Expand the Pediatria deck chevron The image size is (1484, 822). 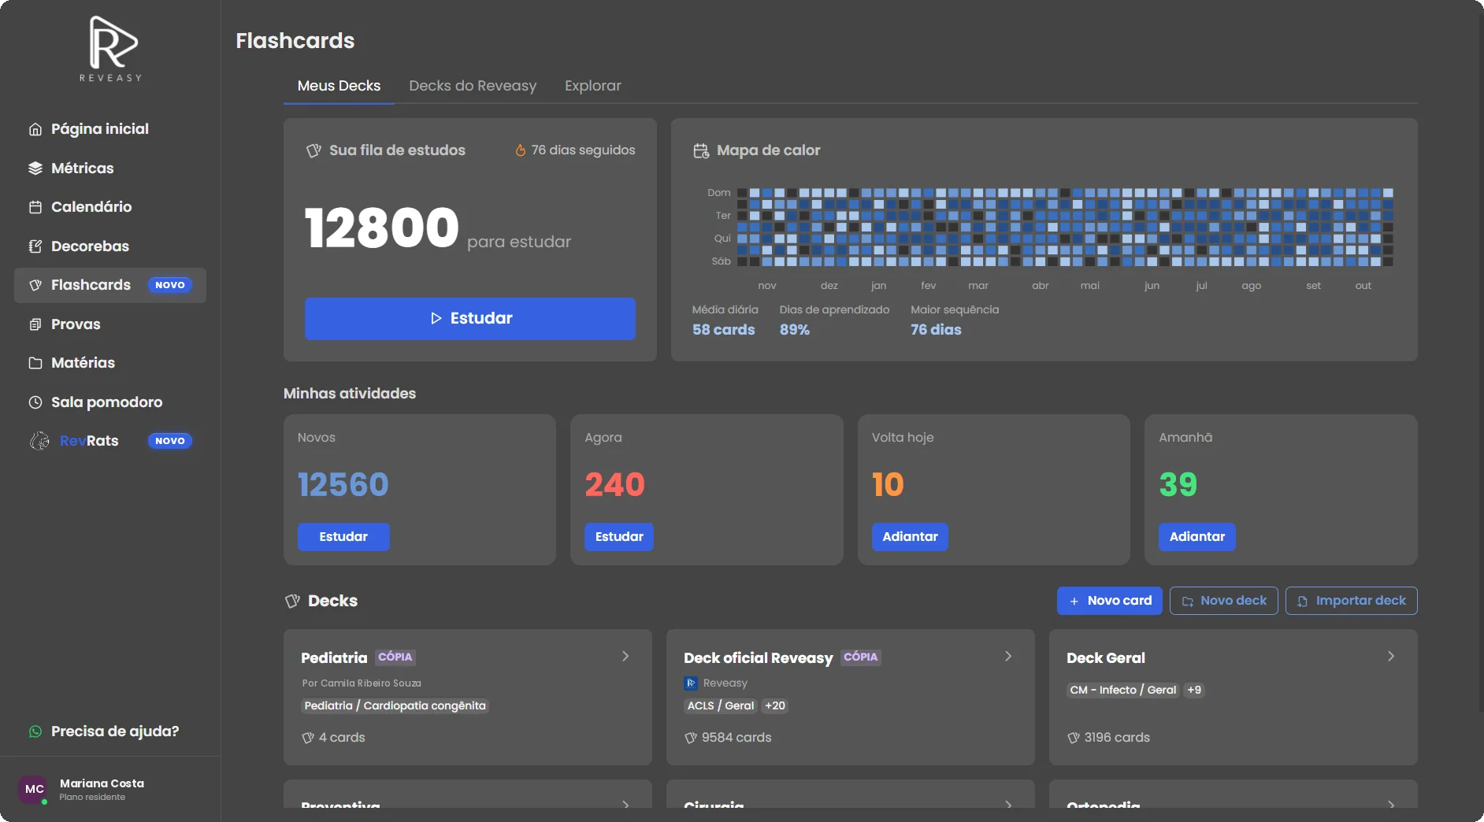coord(625,656)
